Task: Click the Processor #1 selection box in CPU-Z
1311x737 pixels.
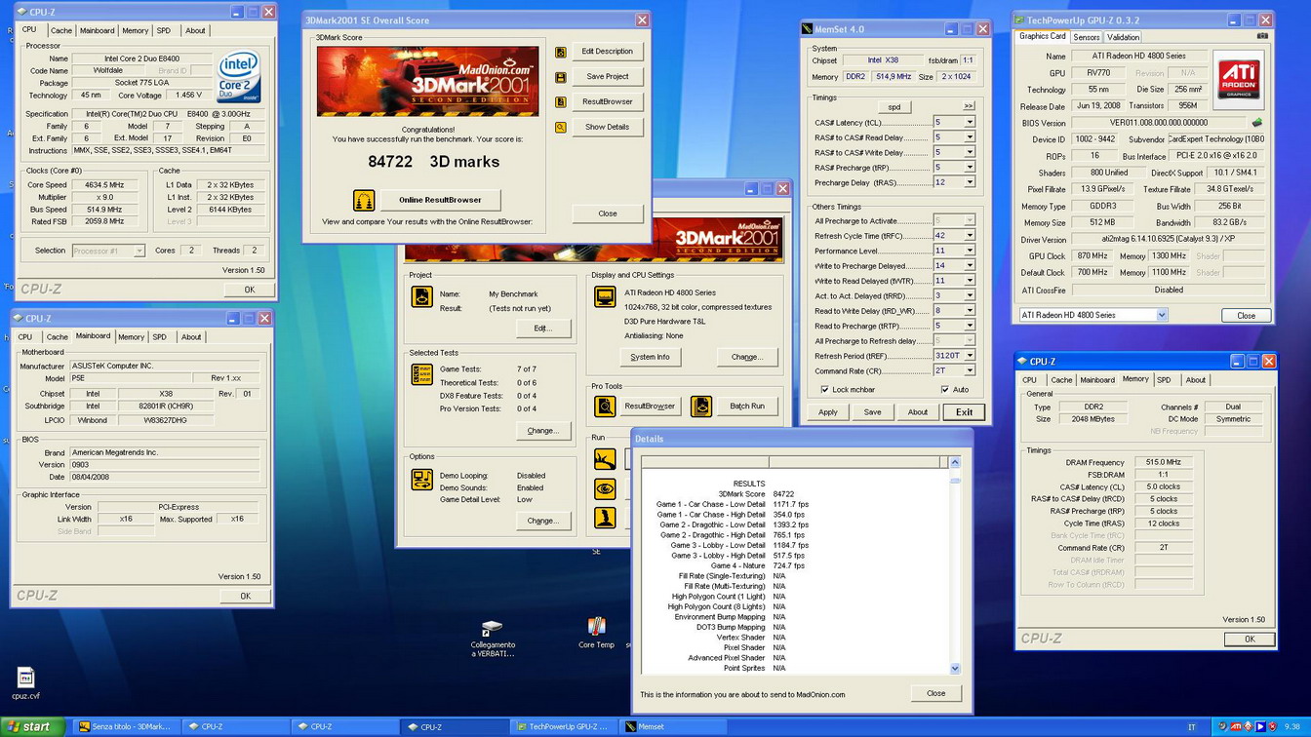Action: (x=108, y=251)
